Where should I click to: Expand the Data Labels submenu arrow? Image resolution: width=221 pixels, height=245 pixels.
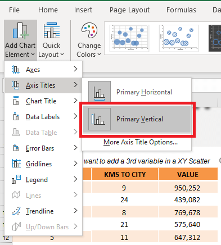pos(75,116)
